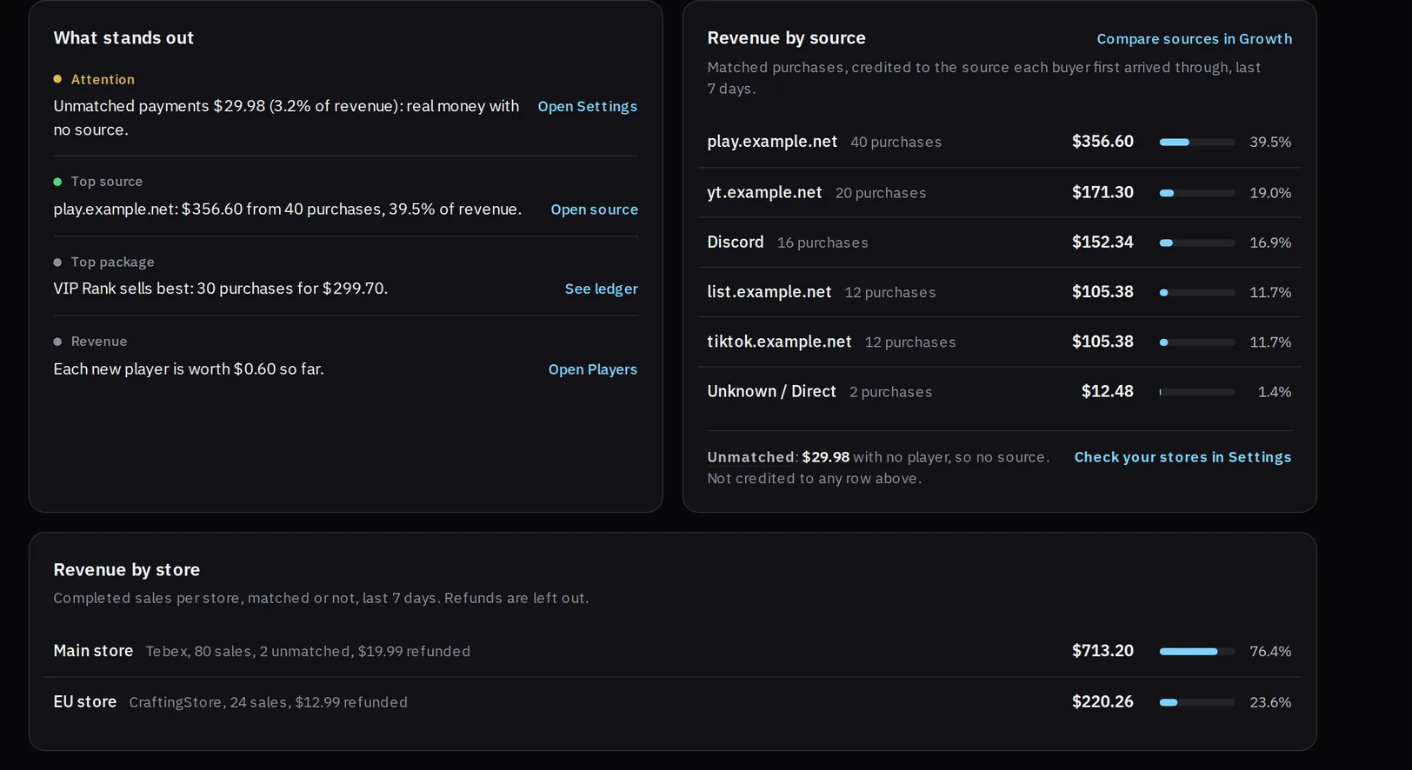Follow the Open Players link

pyautogui.click(x=592, y=369)
